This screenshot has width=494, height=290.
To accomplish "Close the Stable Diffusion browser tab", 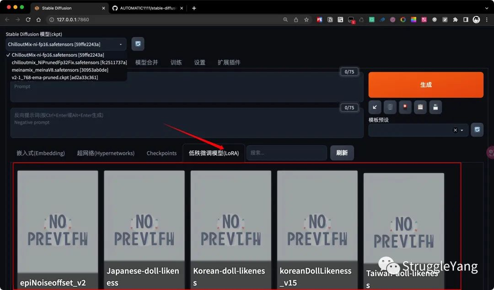I will pyautogui.click(x=103, y=8).
